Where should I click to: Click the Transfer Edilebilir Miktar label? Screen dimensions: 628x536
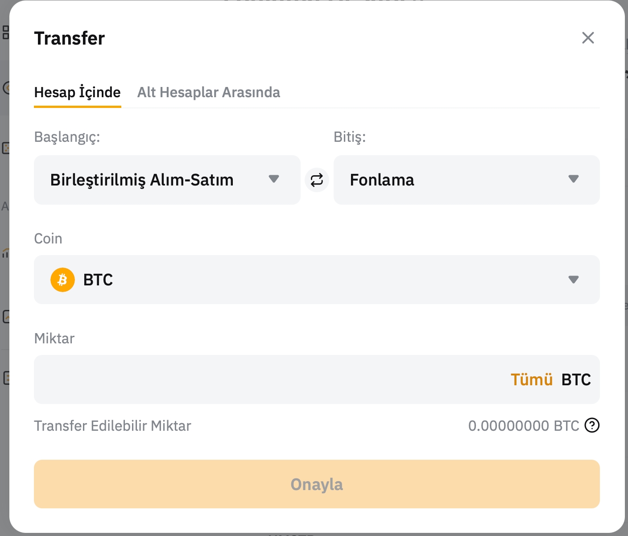tap(112, 426)
